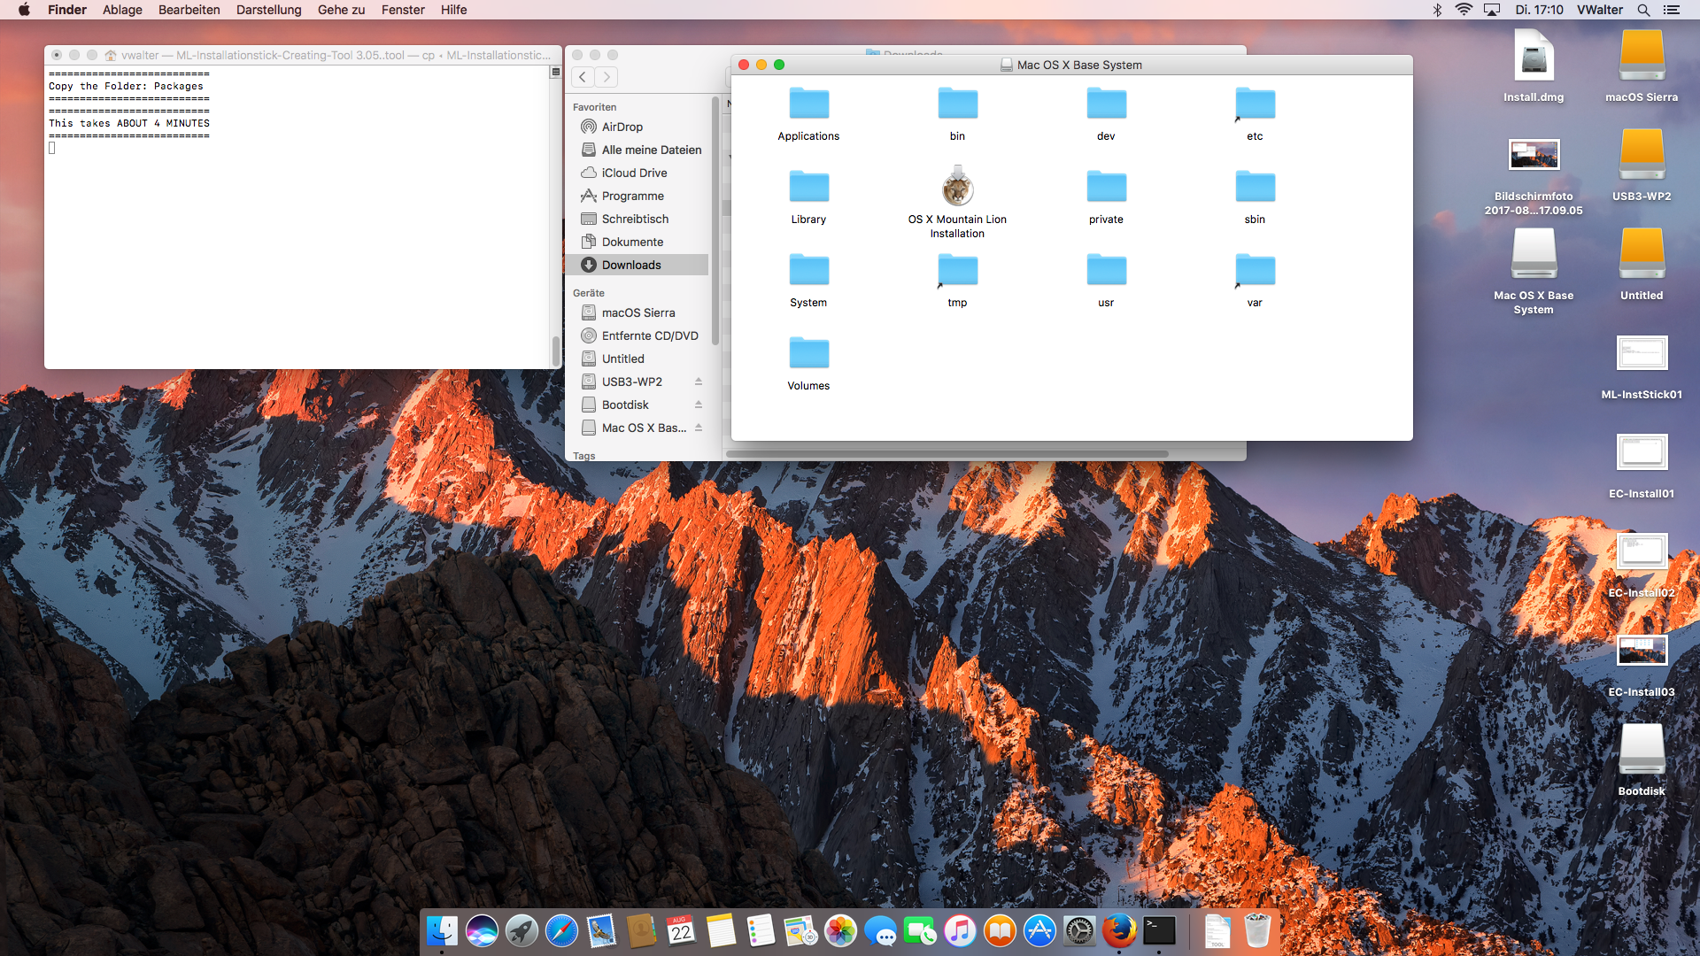
Task: Eject the Bootdisk volume in sidebar
Action: point(699,405)
